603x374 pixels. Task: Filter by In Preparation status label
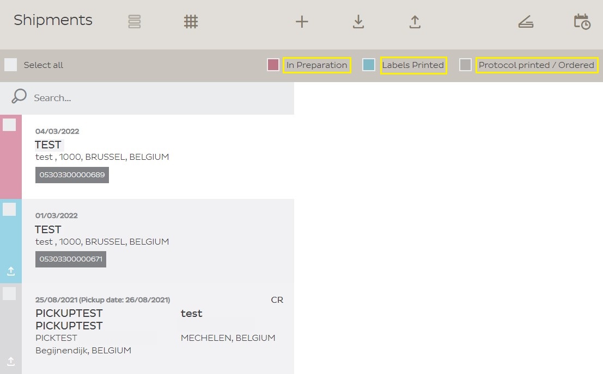(316, 65)
